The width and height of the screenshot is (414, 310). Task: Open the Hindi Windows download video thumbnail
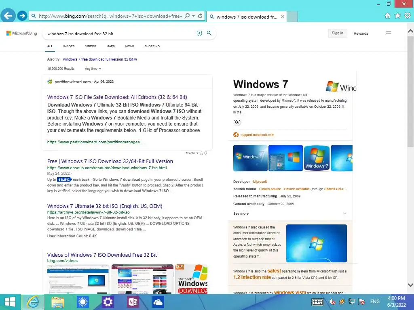click(192, 279)
